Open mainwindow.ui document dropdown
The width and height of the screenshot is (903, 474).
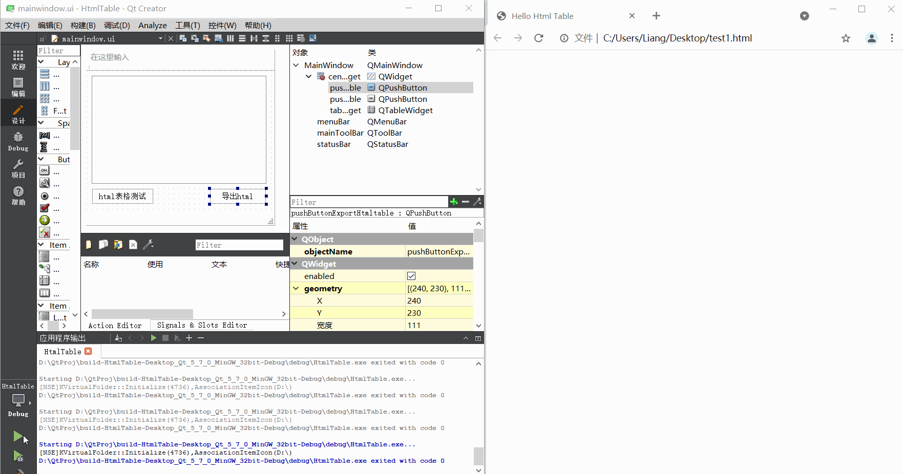160,38
